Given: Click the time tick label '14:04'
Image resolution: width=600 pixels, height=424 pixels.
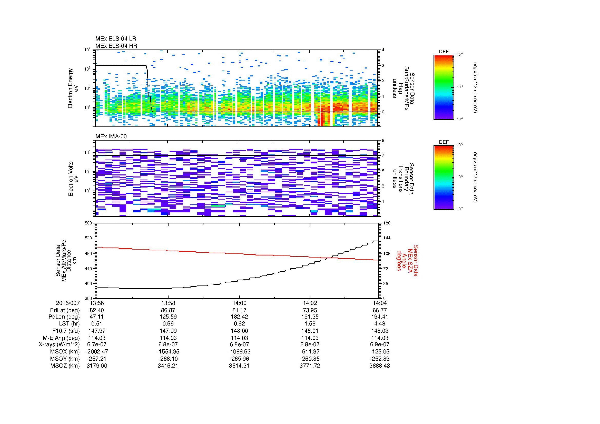Looking at the screenshot, I should click(x=379, y=303).
